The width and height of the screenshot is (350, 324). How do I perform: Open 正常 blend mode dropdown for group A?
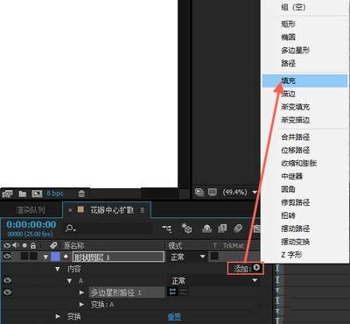click(x=214, y=281)
